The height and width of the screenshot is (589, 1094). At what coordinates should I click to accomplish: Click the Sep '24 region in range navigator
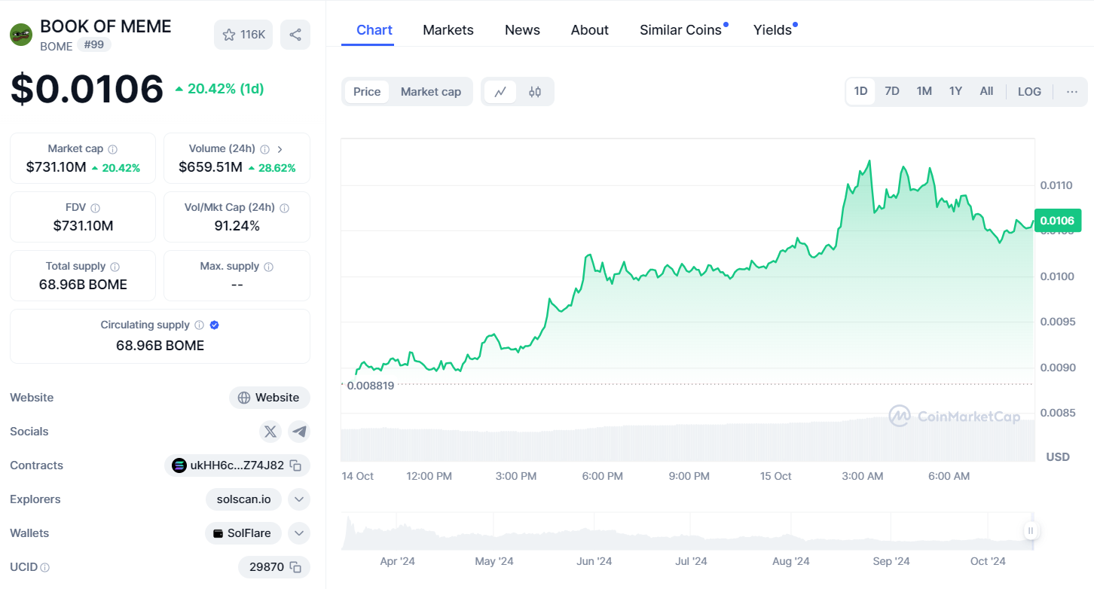pos(891,561)
